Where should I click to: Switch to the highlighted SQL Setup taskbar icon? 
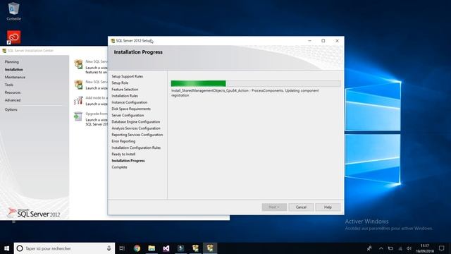pos(210,248)
